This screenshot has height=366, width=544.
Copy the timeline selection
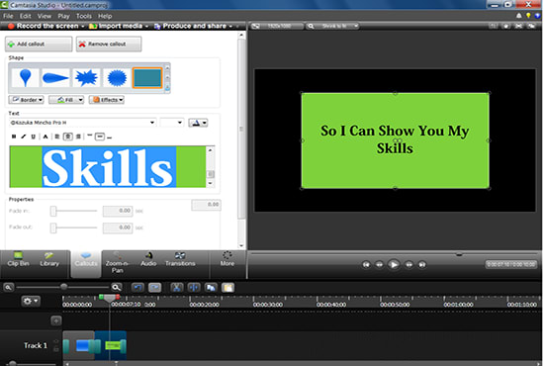[211, 288]
